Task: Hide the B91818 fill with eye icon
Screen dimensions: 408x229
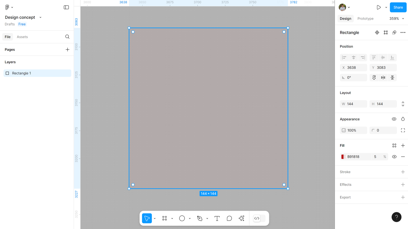Action: [x=394, y=157]
